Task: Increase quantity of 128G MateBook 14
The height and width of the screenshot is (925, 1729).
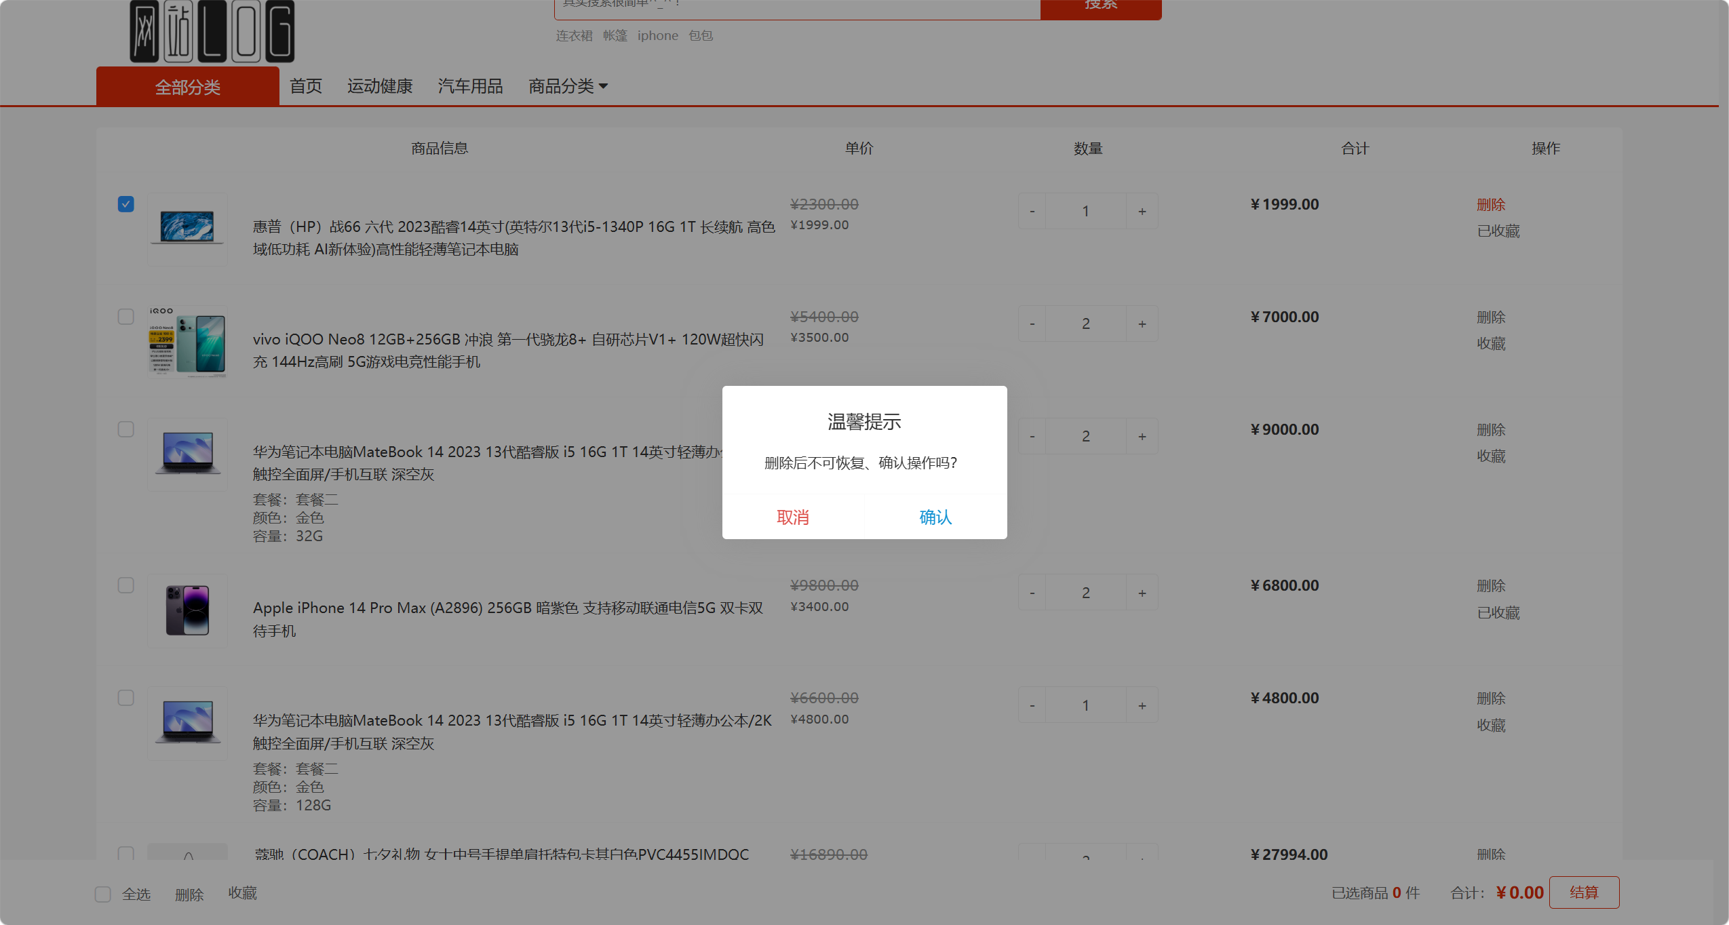Action: coord(1142,705)
